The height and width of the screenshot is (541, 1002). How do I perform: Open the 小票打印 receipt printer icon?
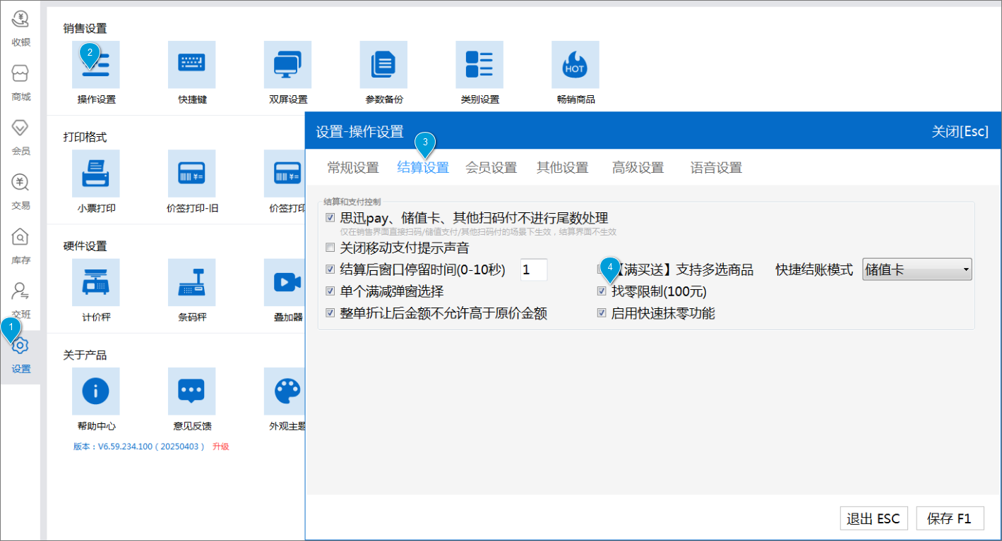coord(96,174)
